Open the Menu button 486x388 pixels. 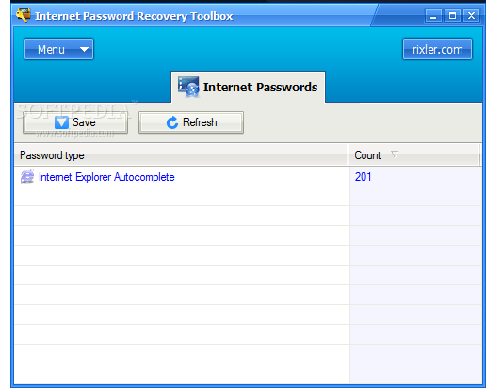pyautogui.click(x=58, y=49)
